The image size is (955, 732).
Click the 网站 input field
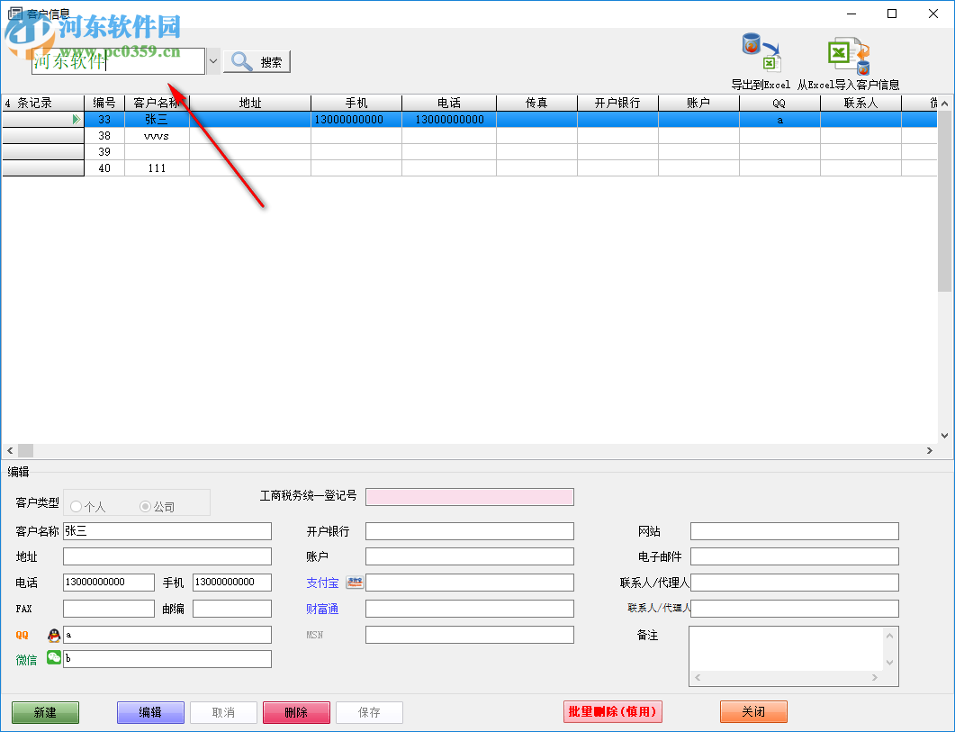795,531
